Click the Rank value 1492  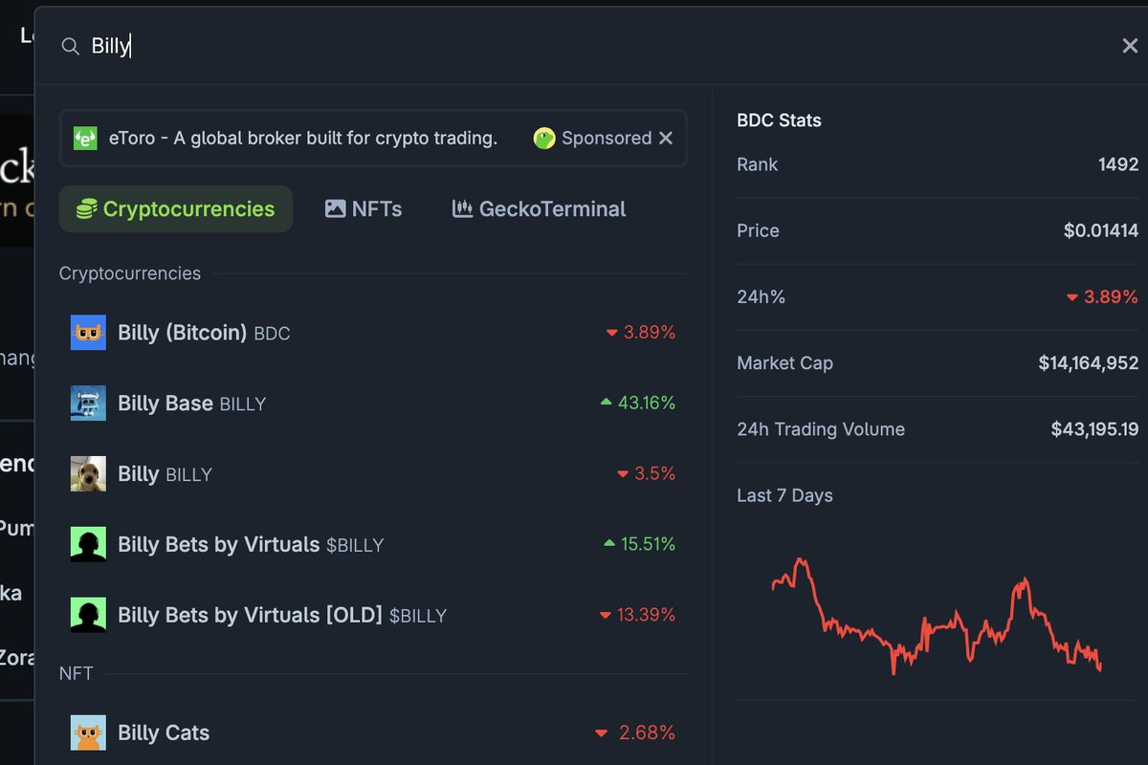(x=1118, y=164)
